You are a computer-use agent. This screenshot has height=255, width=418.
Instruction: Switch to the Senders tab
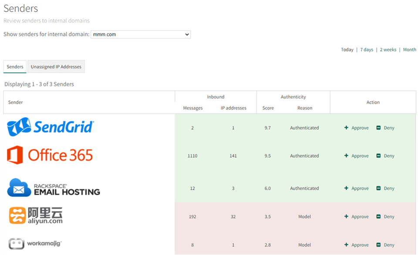tap(15, 67)
